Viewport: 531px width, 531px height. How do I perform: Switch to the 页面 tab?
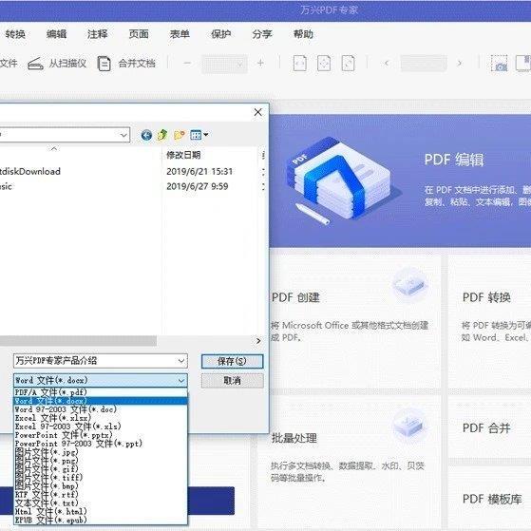[139, 34]
